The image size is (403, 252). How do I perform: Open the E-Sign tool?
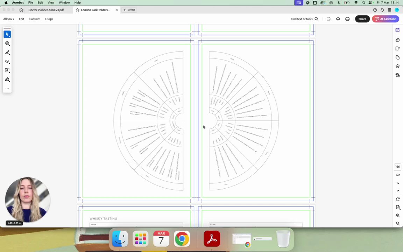coord(49,19)
